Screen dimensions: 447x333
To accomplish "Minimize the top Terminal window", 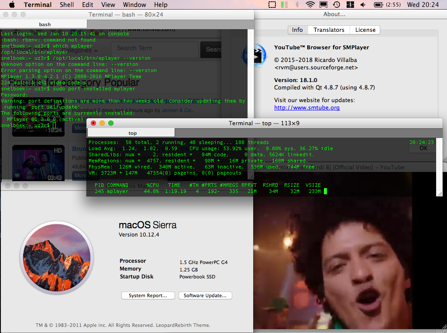I will (102, 123).
